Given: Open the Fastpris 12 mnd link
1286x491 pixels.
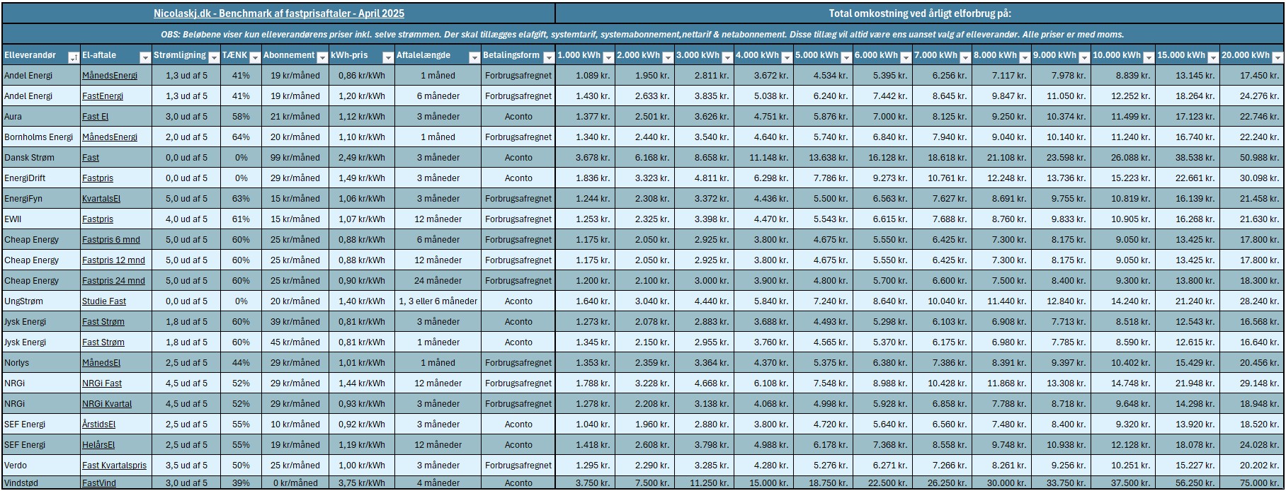Looking at the screenshot, I should coord(113,260).
